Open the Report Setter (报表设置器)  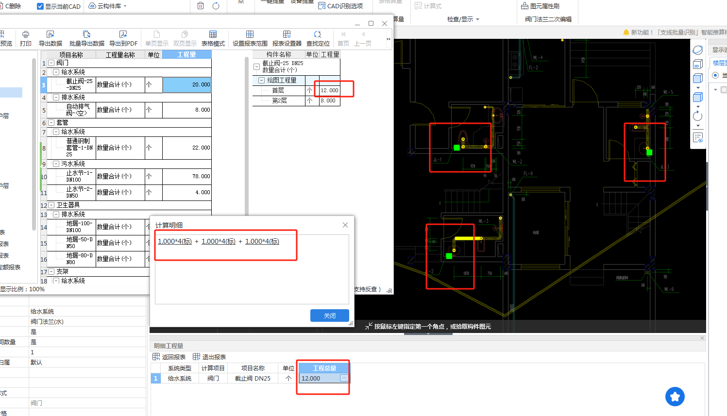pyautogui.click(x=287, y=39)
